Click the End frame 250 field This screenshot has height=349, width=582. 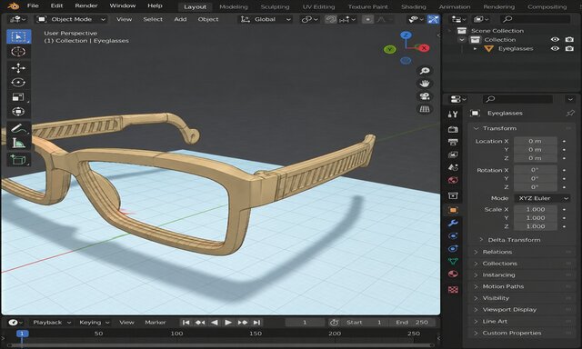coord(412,323)
